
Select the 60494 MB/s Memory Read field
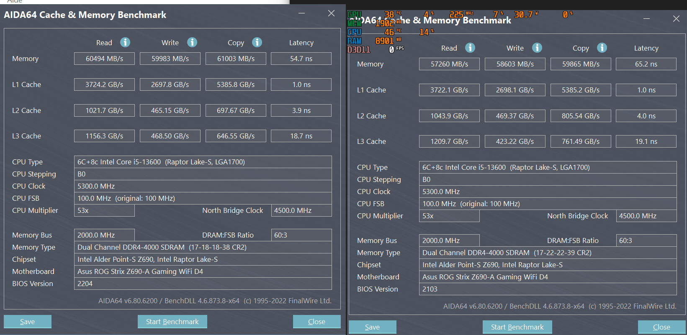[104, 59]
